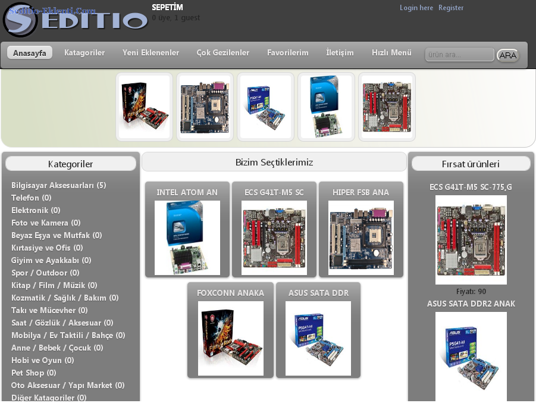Screen dimensions: 536x403
Task: Open the red-slot ECS motherboard banner thumbnail
Action: [x=387, y=107]
